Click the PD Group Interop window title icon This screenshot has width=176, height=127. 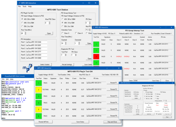click(x=94, y=27)
